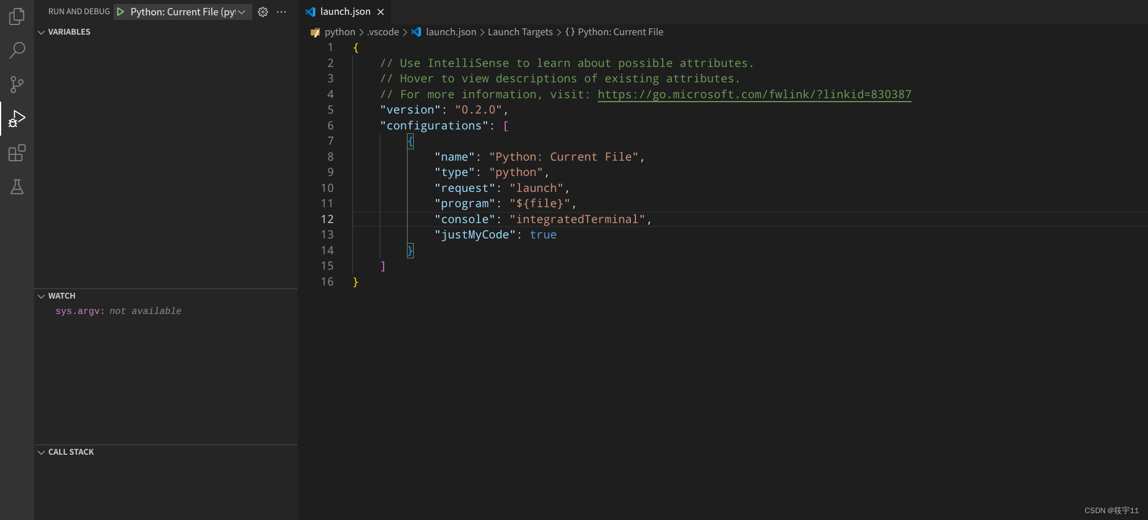Viewport: 1148px width, 520px height.
Task: Click the name value "Python: Current File"
Action: 564,157
